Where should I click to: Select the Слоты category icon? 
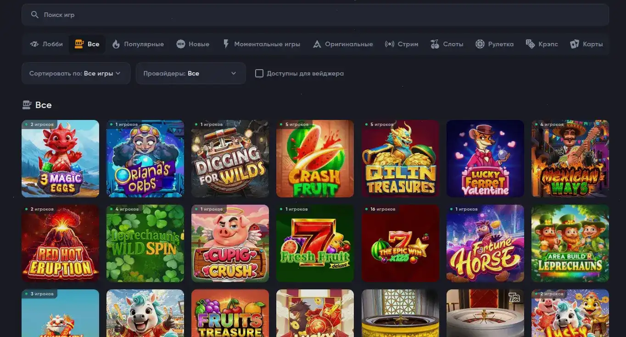tap(434, 44)
